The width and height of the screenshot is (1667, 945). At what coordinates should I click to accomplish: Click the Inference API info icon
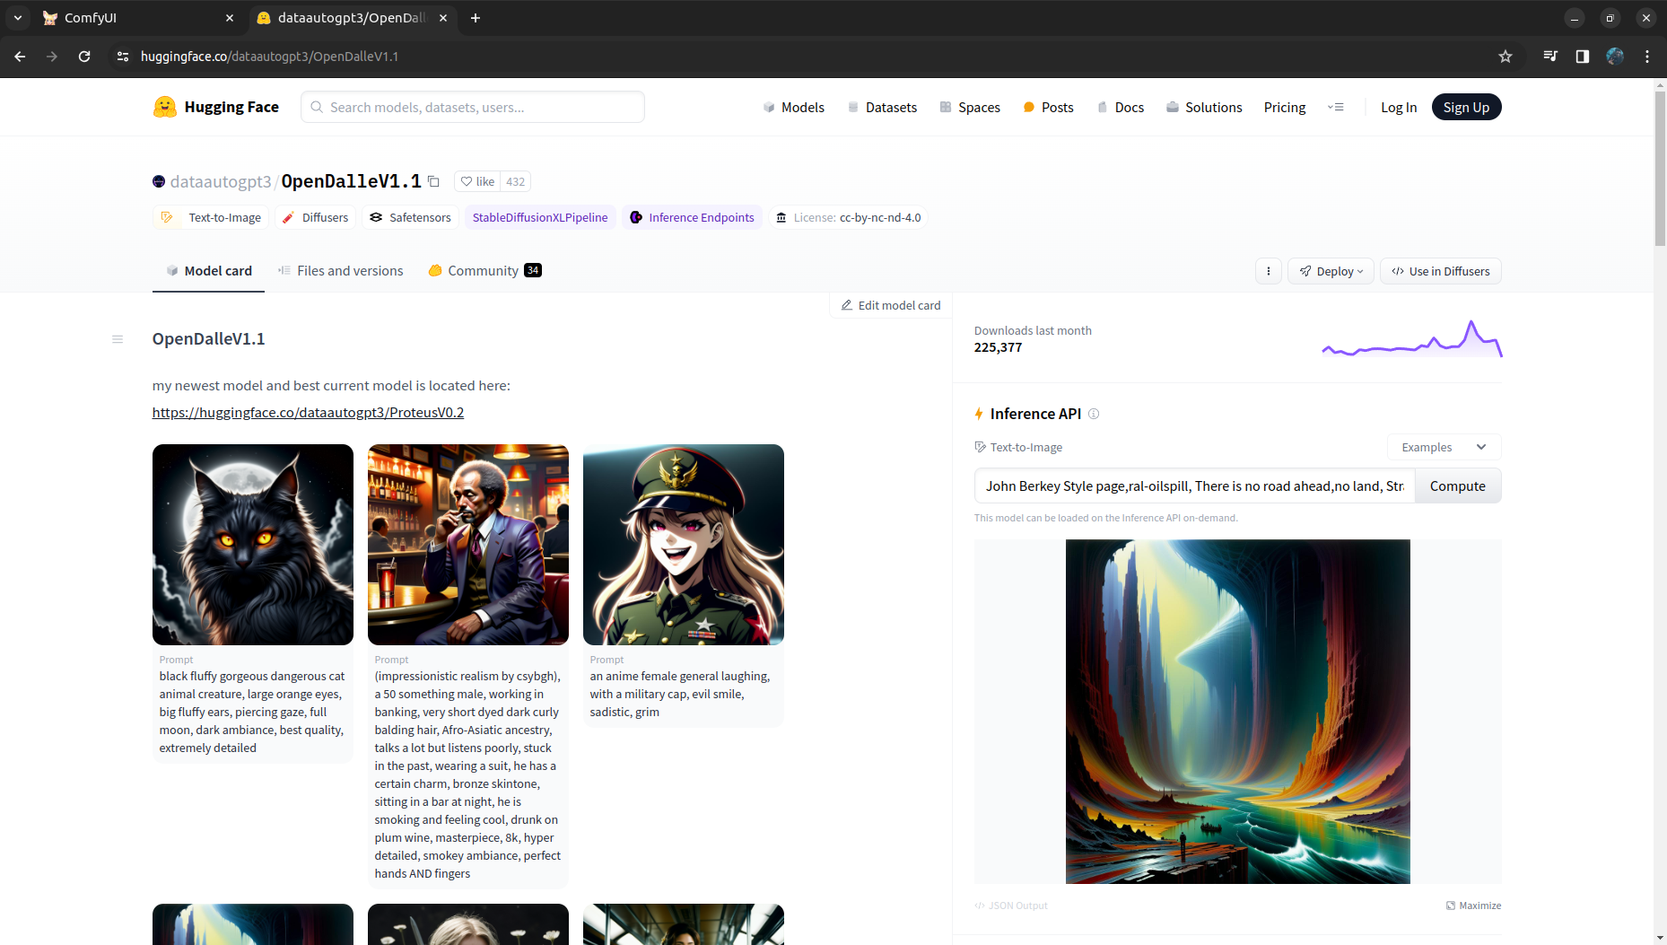[x=1094, y=414]
